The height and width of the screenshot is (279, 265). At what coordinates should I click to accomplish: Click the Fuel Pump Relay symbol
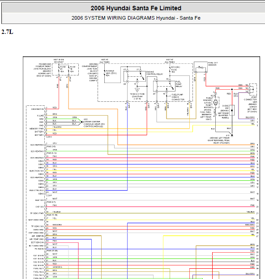[x=164, y=86]
